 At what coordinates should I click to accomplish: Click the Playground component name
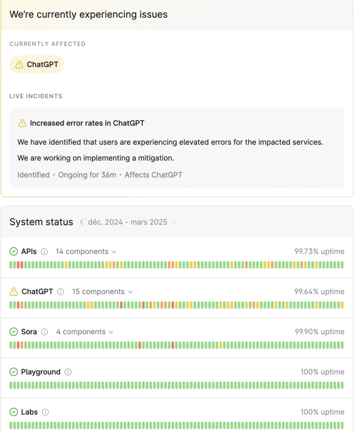pos(41,372)
